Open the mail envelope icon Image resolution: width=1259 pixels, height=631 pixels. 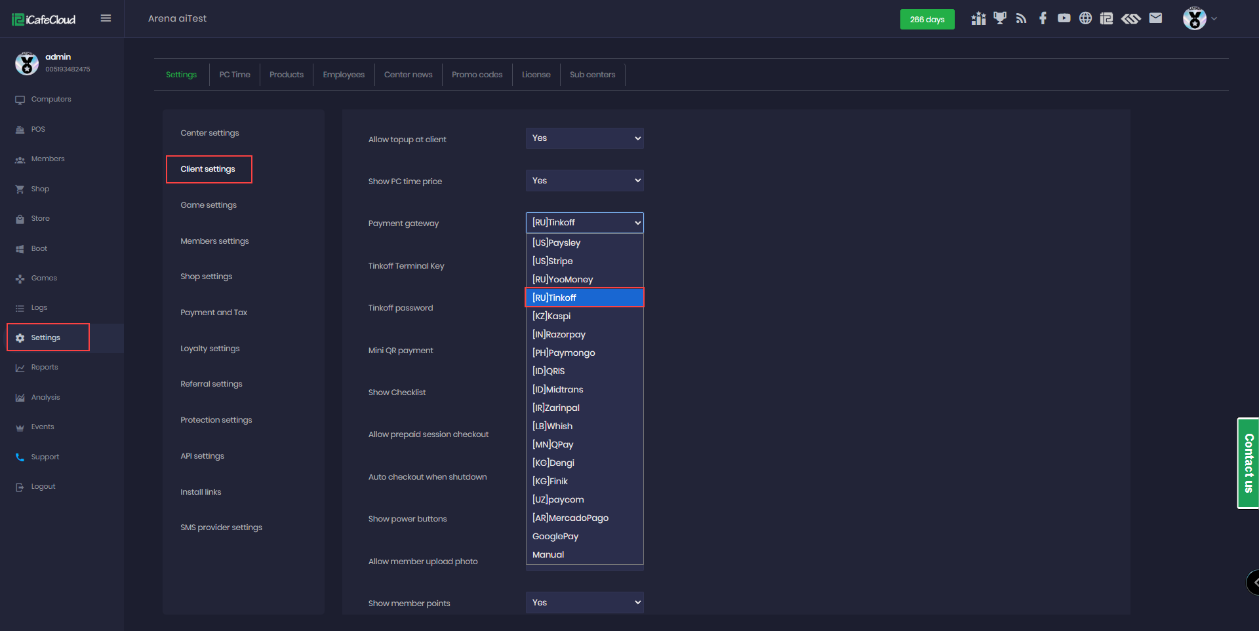[x=1155, y=18]
